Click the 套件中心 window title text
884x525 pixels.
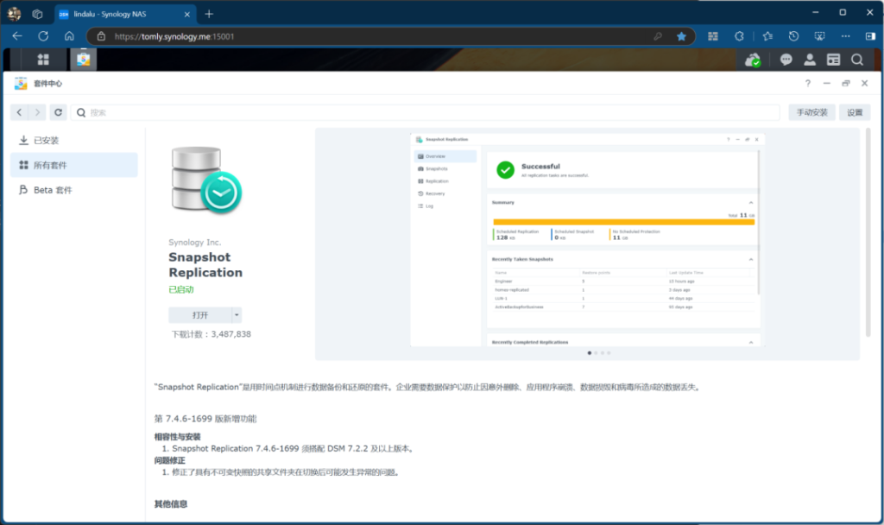click(48, 84)
